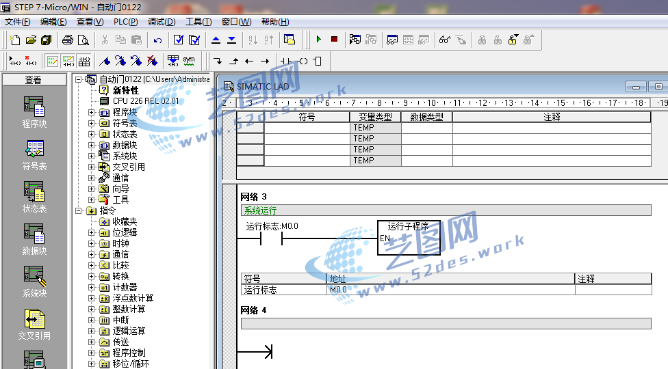
Task: Select the 浮点数计算 instruction folder
Action: coord(133,299)
